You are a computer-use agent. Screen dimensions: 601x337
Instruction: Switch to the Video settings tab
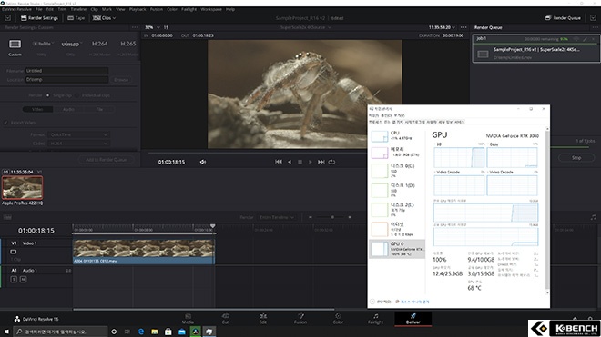37,109
